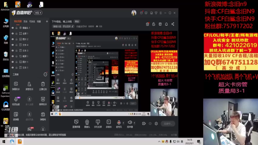Open the Windows Start menu
Screen dimensions: 258x145
pyautogui.click(x=4, y=141)
